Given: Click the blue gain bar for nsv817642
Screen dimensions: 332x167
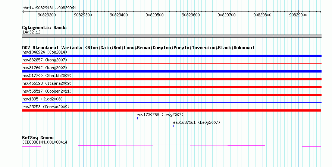Looking at the screenshot, I should pyautogui.click(x=172, y=71).
